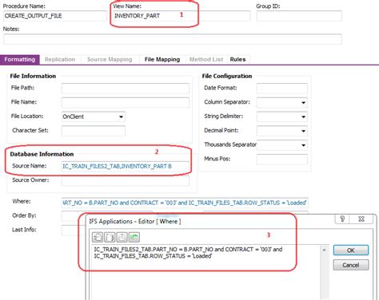Close the Where editor dialog with X
The height and width of the screenshot is (300, 379).
coord(361,219)
